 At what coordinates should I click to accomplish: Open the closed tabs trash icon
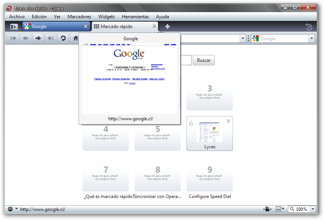click(309, 27)
